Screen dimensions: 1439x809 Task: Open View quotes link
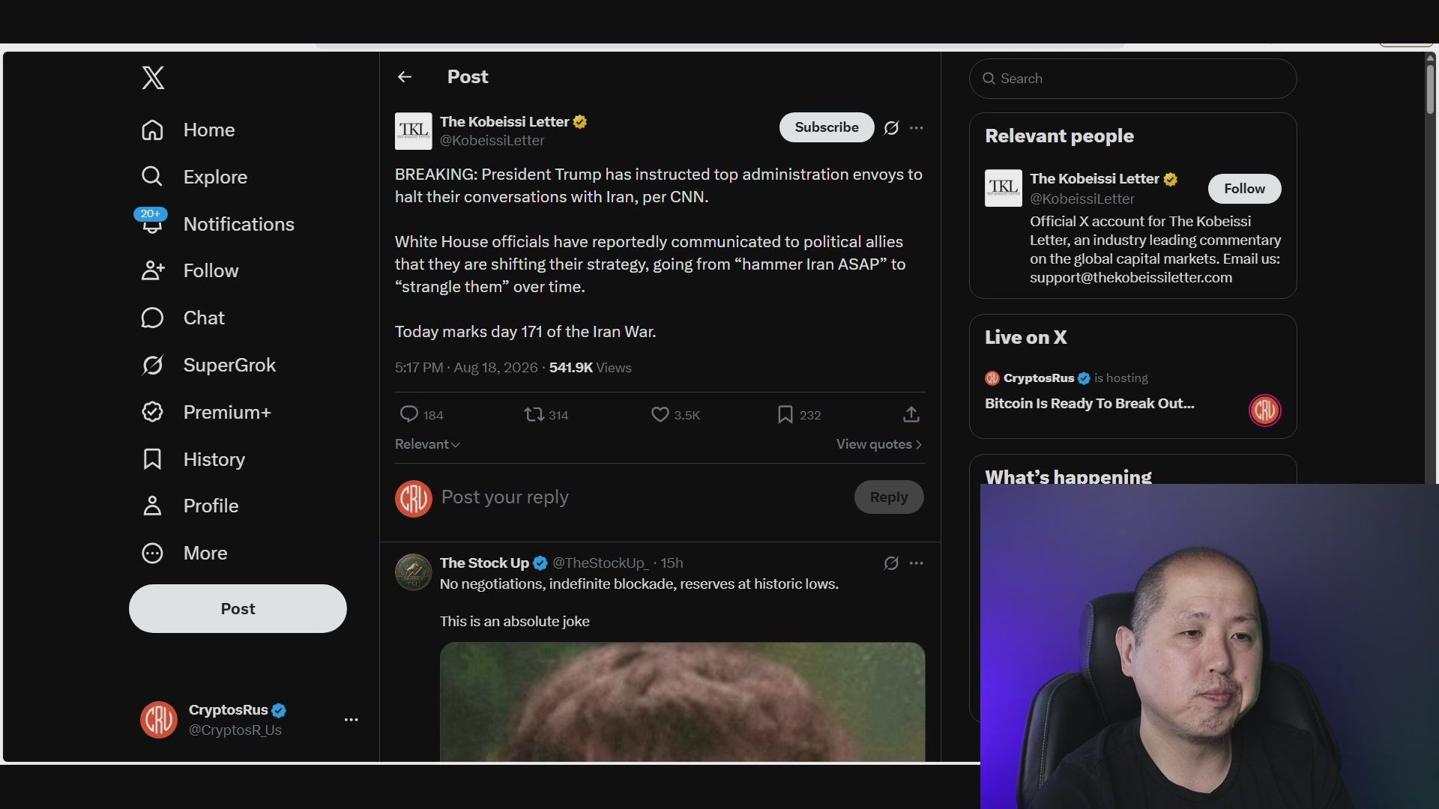(879, 444)
